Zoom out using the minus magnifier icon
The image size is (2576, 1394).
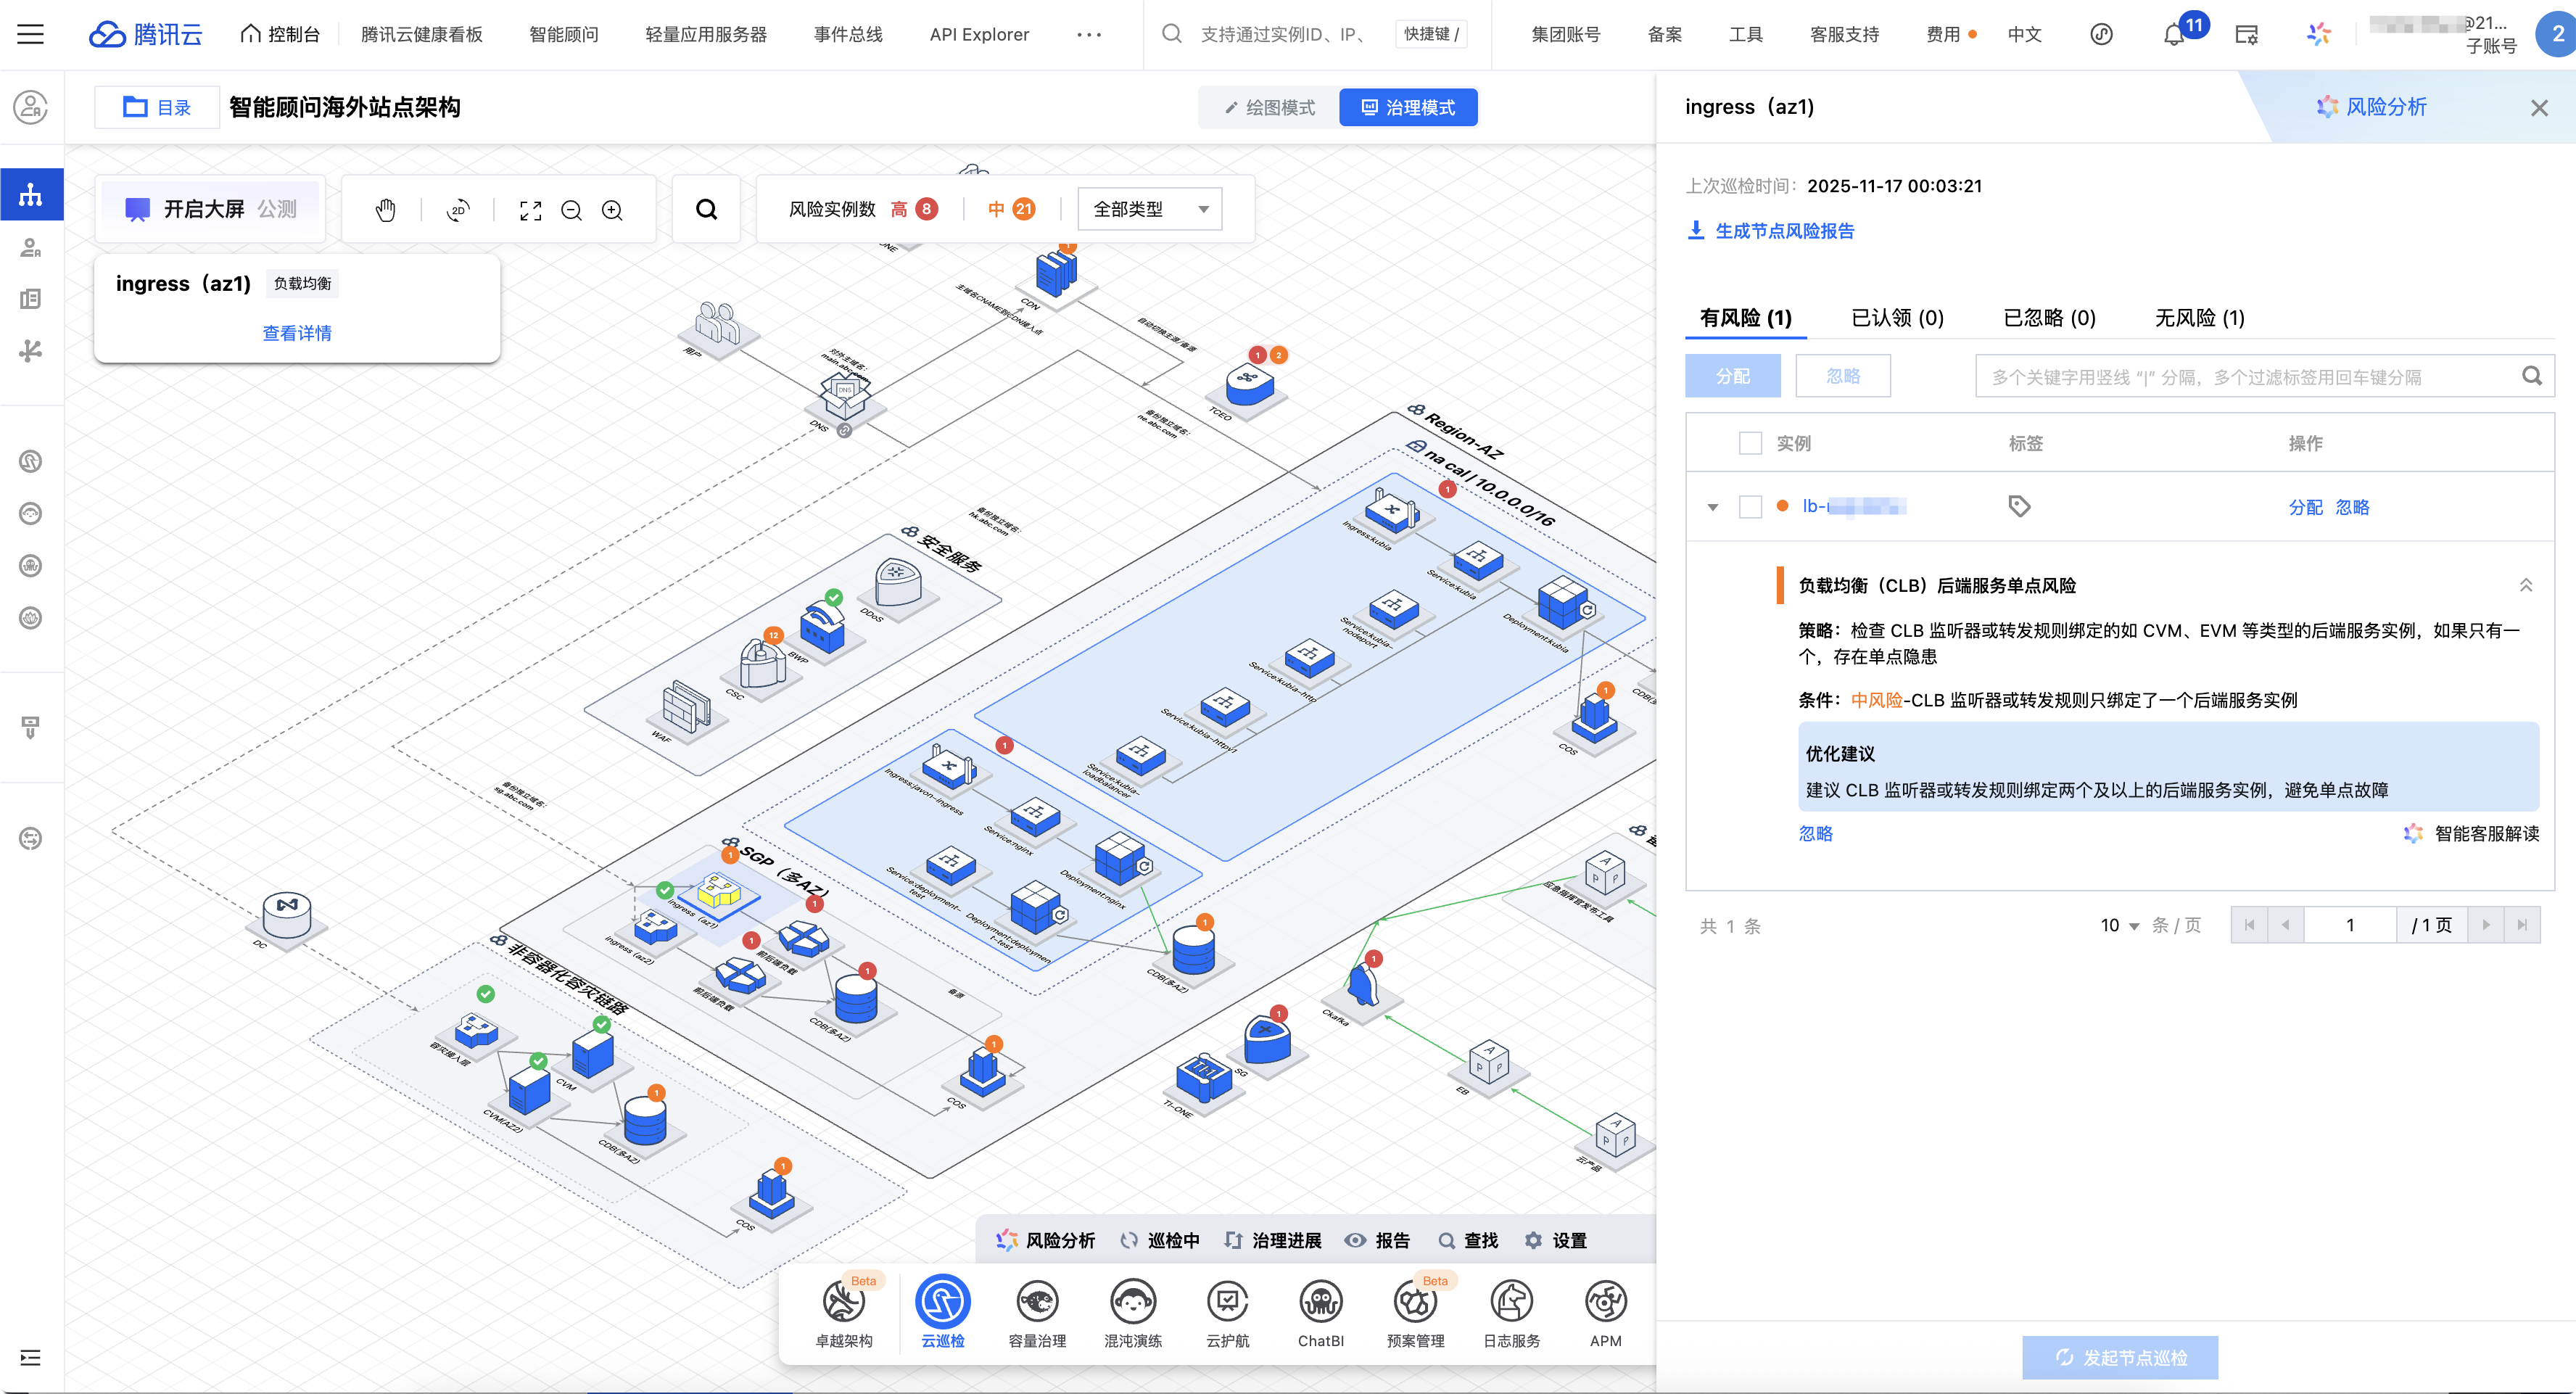pos(571,210)
